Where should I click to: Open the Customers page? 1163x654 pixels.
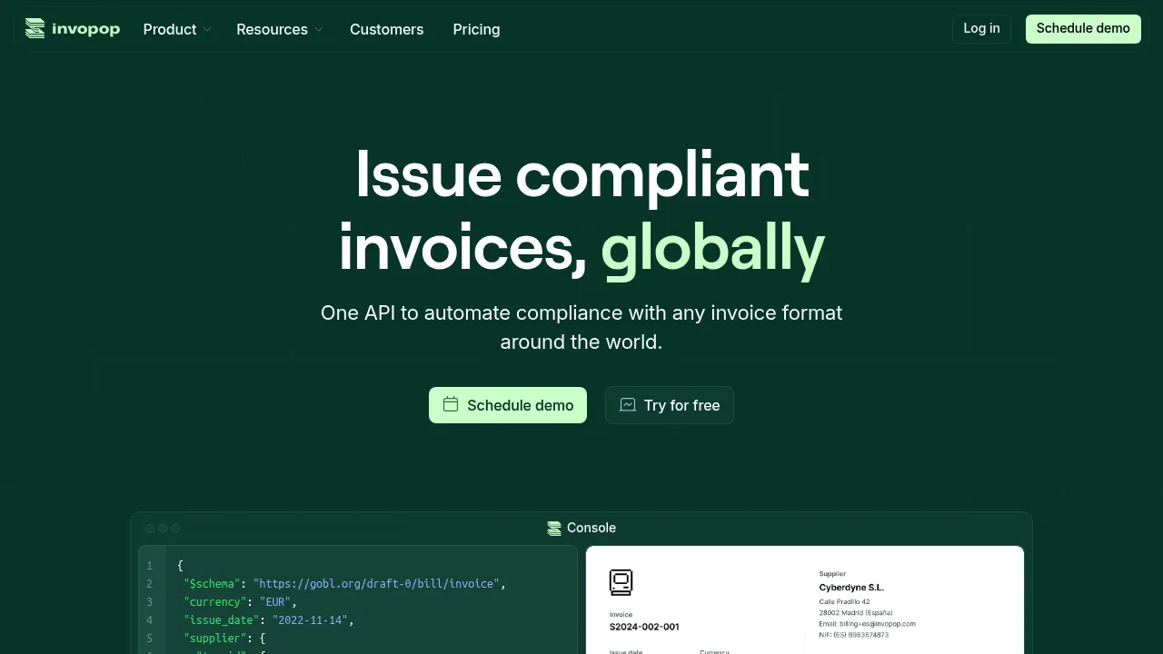[386, 29]
